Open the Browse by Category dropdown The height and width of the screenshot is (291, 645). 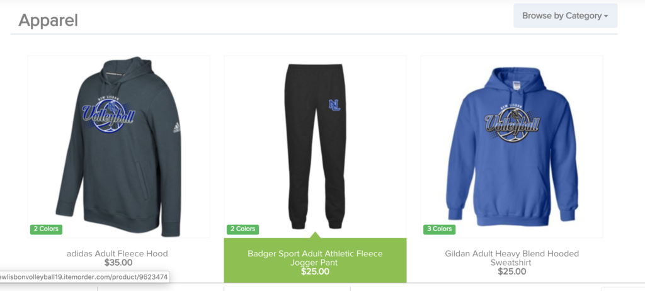pyautogui.click(x=565, y=16)
